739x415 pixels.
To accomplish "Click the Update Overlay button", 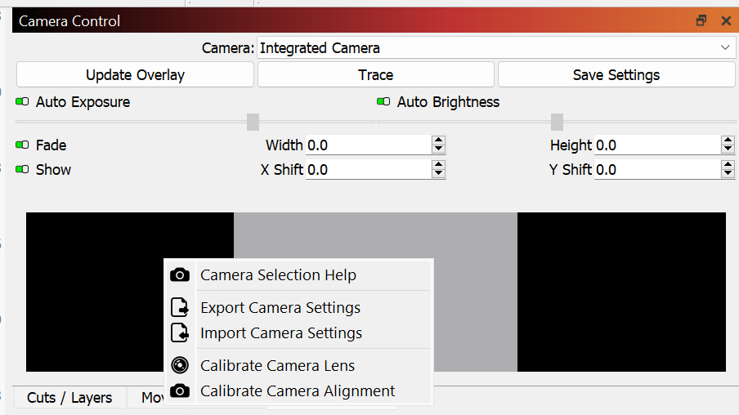I will point(135,75).
